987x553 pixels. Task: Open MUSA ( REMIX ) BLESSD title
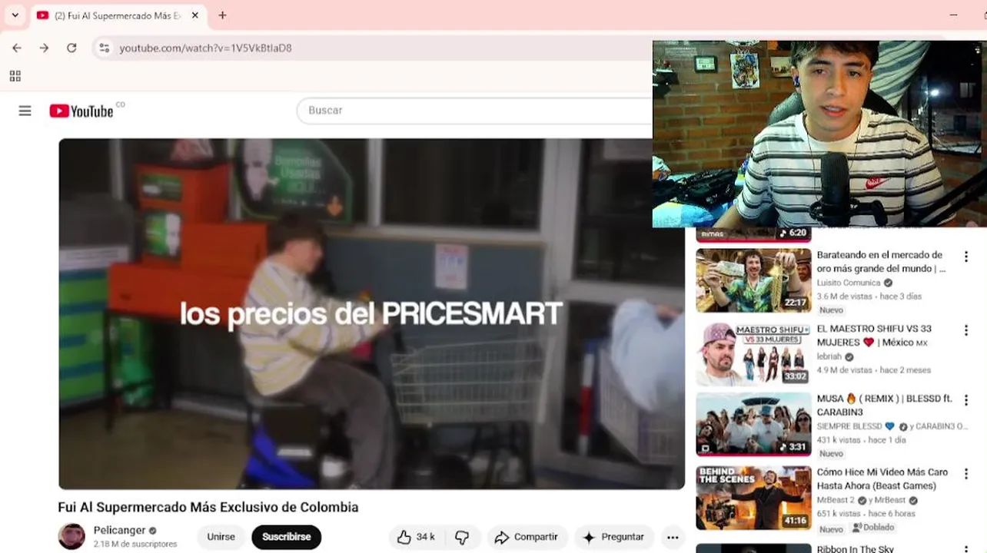[884, 405]
